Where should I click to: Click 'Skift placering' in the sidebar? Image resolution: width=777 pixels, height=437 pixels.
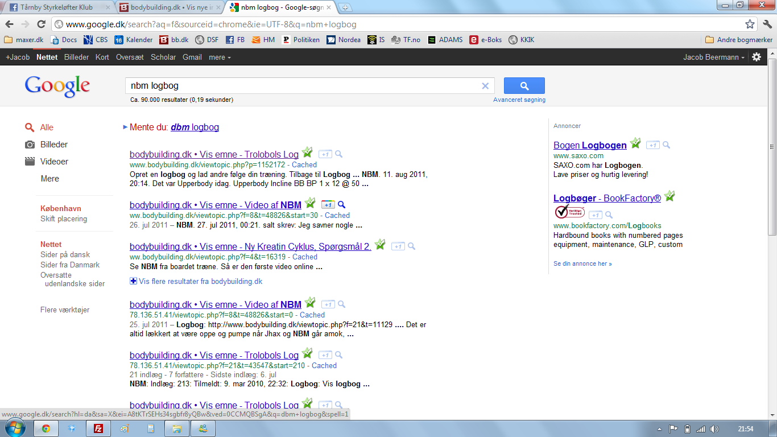click(x=64, y=219)
